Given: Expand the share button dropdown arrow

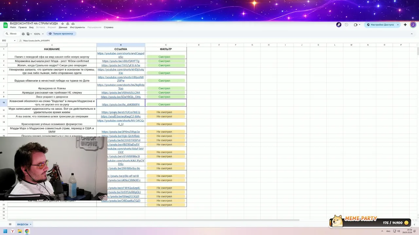Looking at the screenshot, I should 398,24.
